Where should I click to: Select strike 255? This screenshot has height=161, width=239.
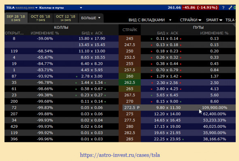pos(130,64)
